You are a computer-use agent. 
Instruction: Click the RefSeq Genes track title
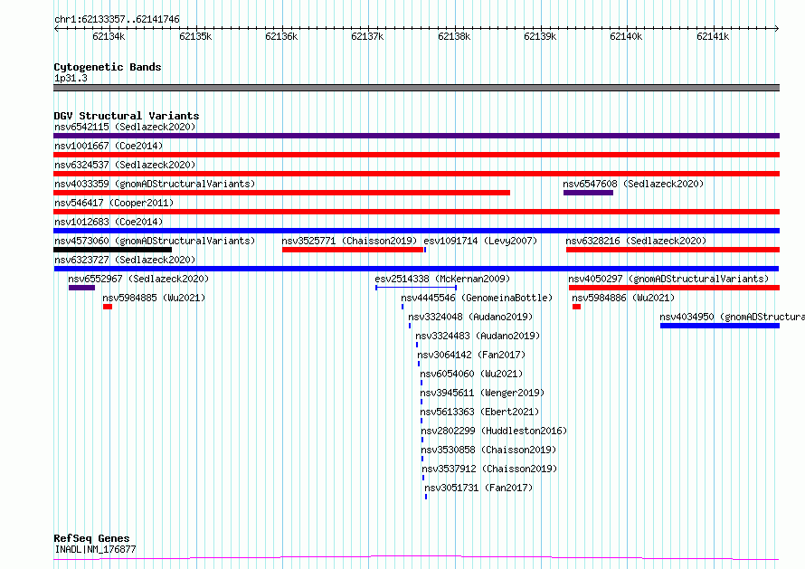(x=91, y=538)
